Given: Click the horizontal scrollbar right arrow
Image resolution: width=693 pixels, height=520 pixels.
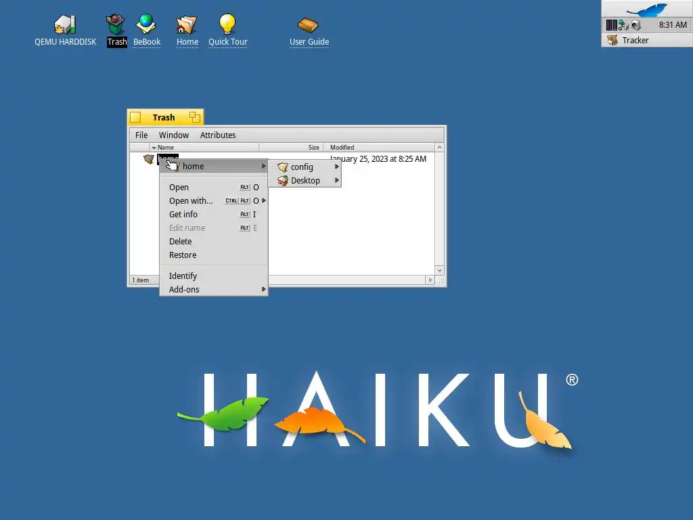Looking at the screenshot, I should point(430,280).
